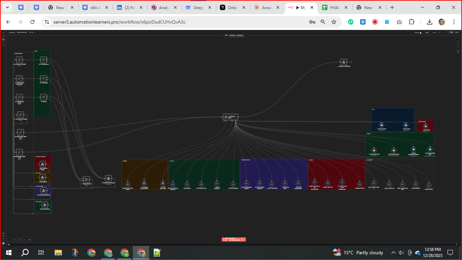Reload the page

click(32, 22)
